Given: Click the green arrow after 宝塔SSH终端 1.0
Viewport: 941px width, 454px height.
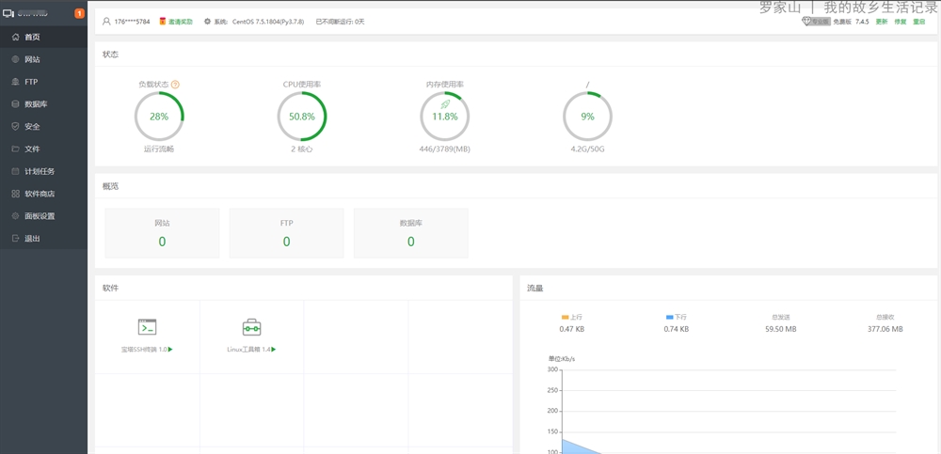Looking at the screenshot, I should tap(171, 349).
